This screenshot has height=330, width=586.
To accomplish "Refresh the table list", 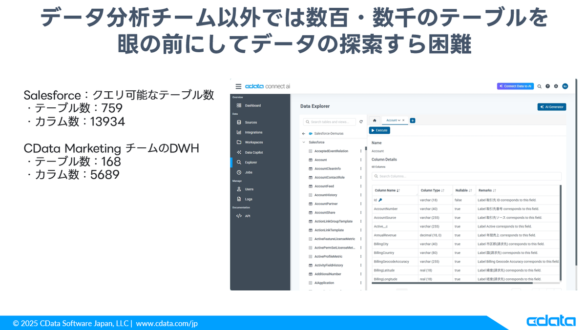I will click(x=361, y=122).
